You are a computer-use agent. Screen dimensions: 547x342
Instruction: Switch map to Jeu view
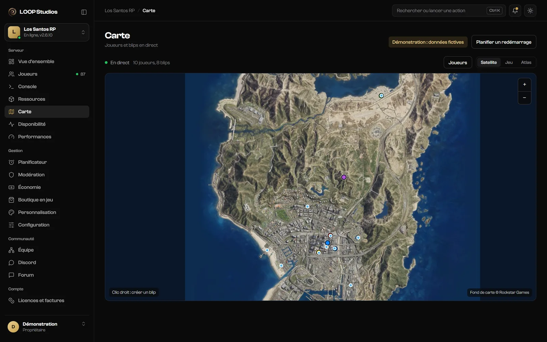509,62
